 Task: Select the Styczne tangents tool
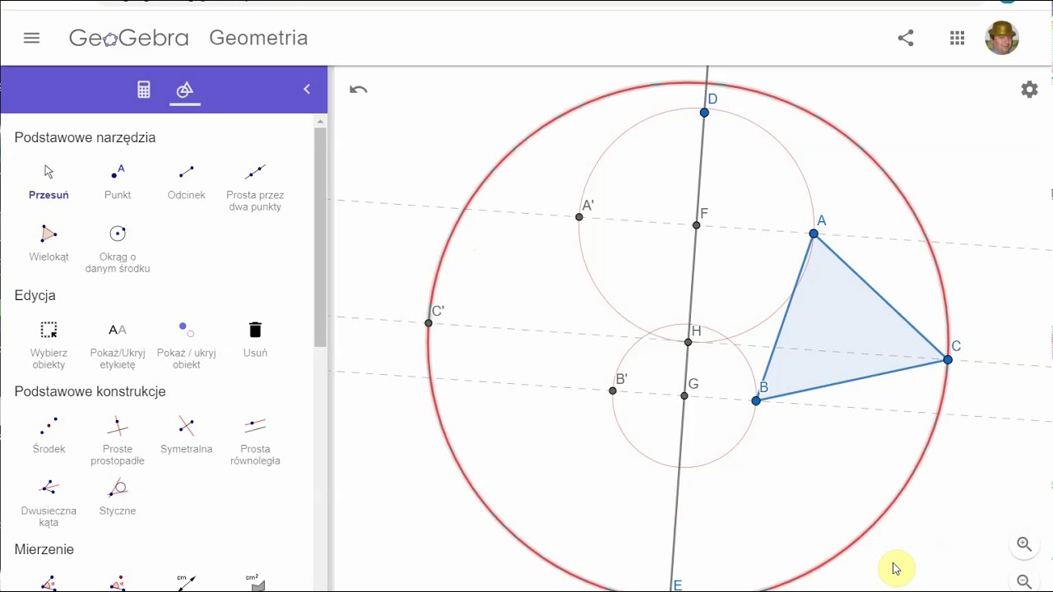pos(118,497)
